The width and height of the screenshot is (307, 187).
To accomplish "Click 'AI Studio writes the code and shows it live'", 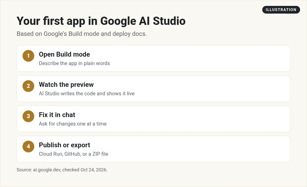I will click(86, 93).
